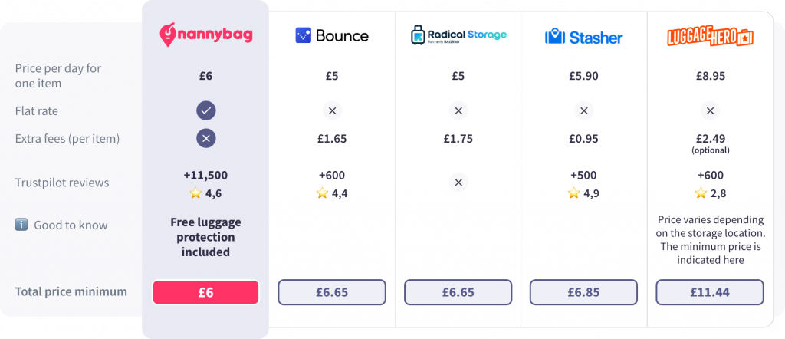This screenshot has width=785, height=339.
Task: Click Nannybag's extra fees cross icon
Action: pyautogui.click(x=205, y=138)
